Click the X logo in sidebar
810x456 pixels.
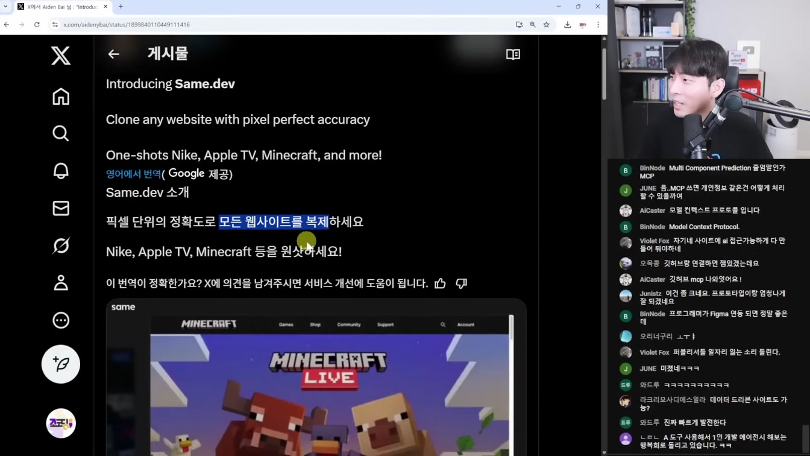coord(60,56)
